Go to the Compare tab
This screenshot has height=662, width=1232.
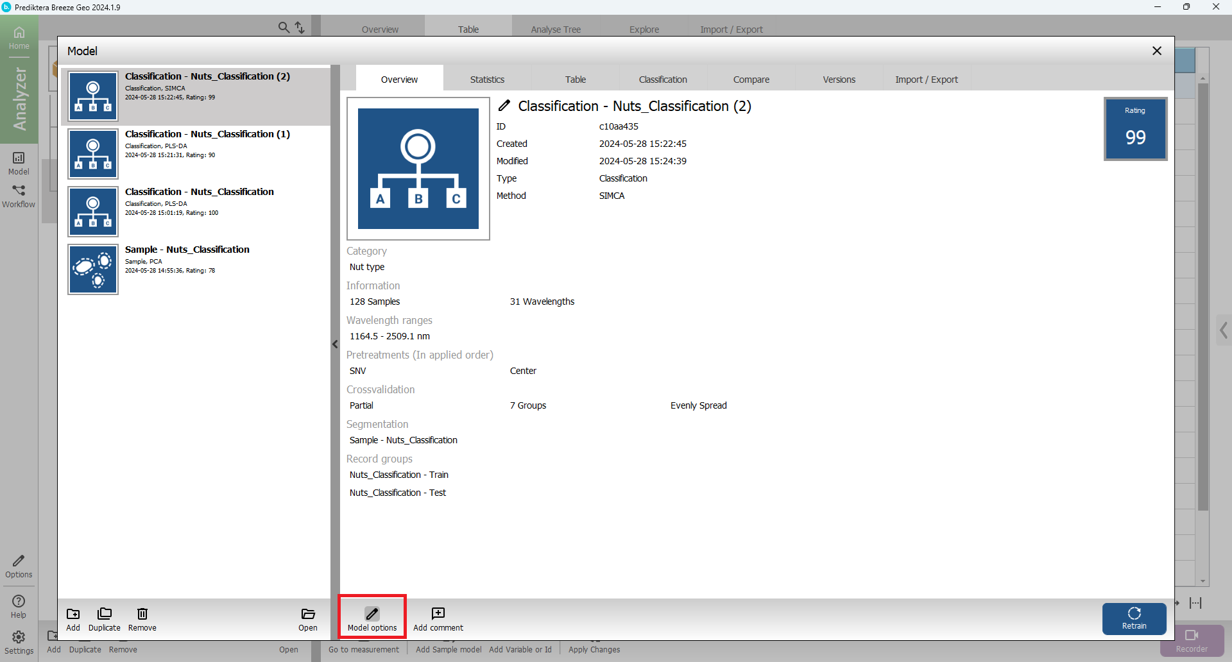click(x=751, y=80)
